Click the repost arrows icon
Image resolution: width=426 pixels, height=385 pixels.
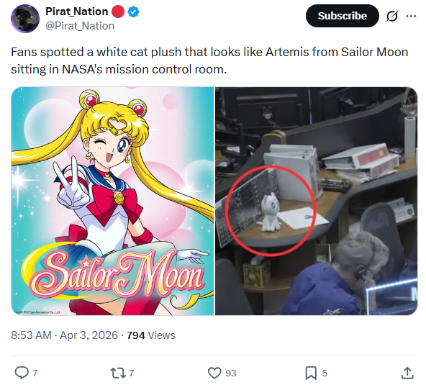tap(118, 373)
